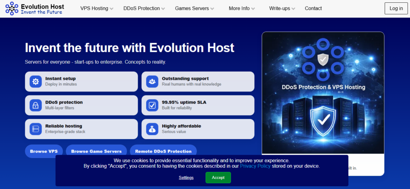Expand the VPS Hosting dropdown arrow
The height and width of the screenshot is (189, 410).
[x=112, y=9]
